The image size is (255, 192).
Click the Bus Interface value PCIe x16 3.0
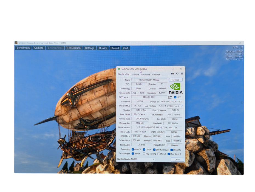tap(169, 106)
